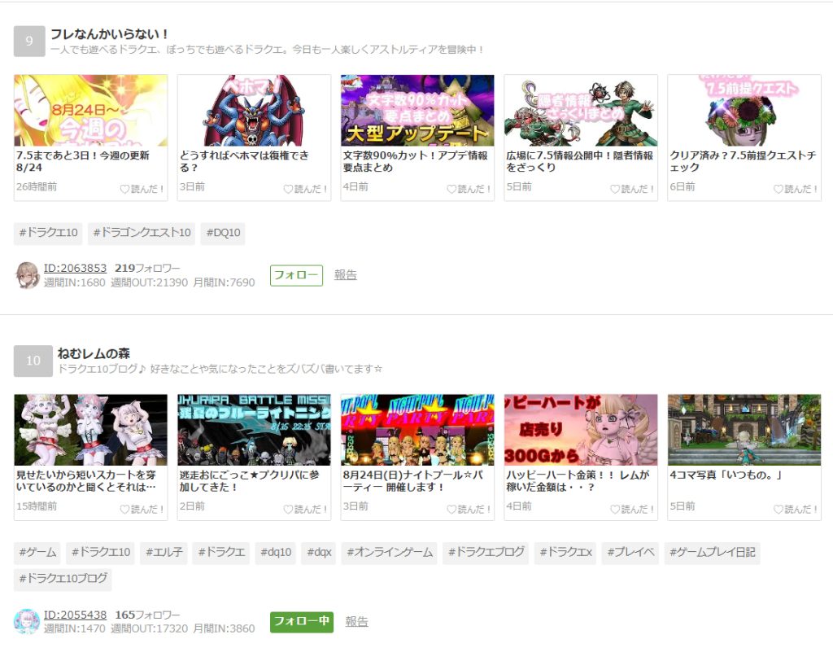This screenshot has width=833, height=661.
Task: Select the #プレイベ tag
Action: pyautogui.click(x=630, y=553)
